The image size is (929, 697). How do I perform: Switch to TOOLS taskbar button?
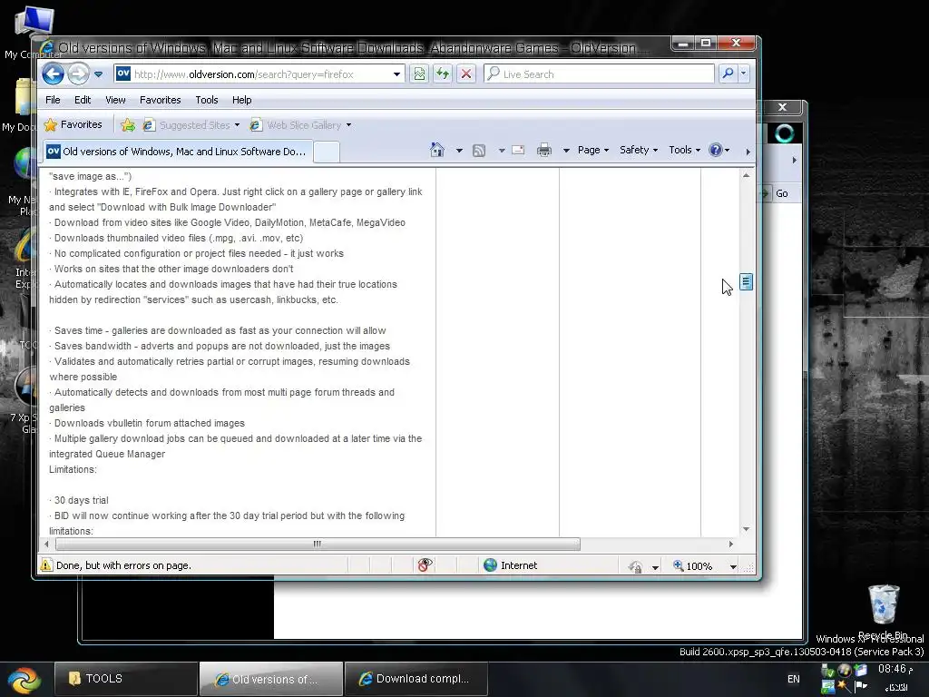click(x=125, y=679)
